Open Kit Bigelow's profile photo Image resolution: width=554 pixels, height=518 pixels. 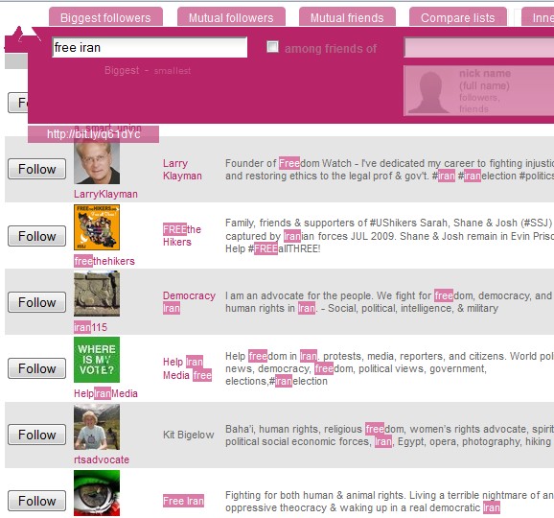coord(97,427)
